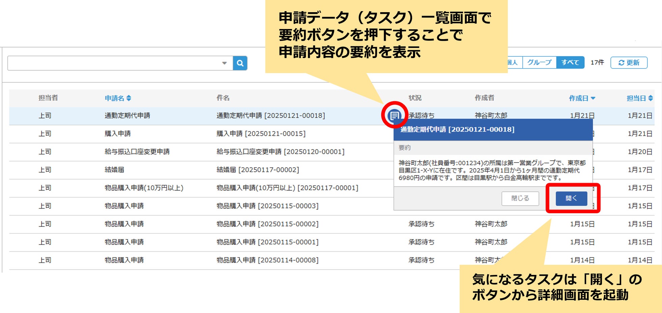Switch to the すべて view

[570, 62]
